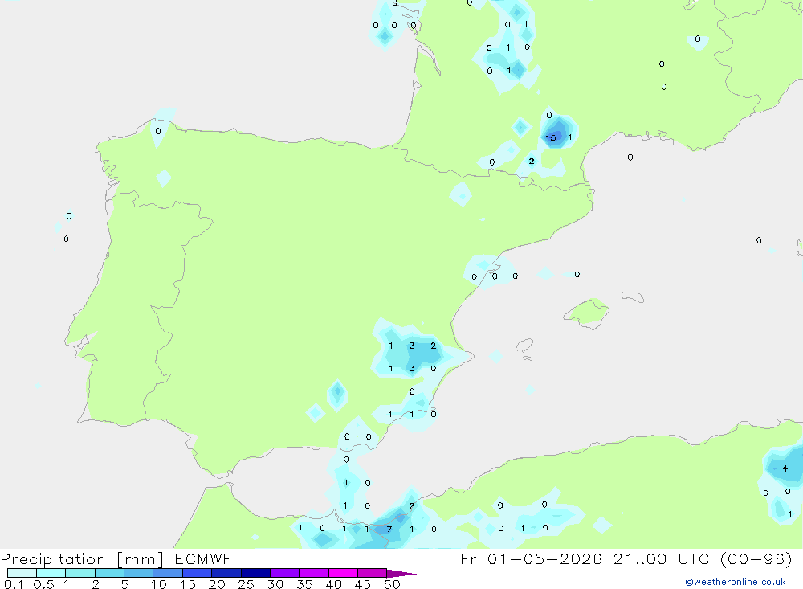This screenshot has height=589, width=803.
Task: Click the Ibiza island outline
Action: pyautogui.click(x=524, y=346)
